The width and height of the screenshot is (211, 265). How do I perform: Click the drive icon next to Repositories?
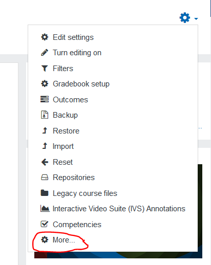pos(45,178)
